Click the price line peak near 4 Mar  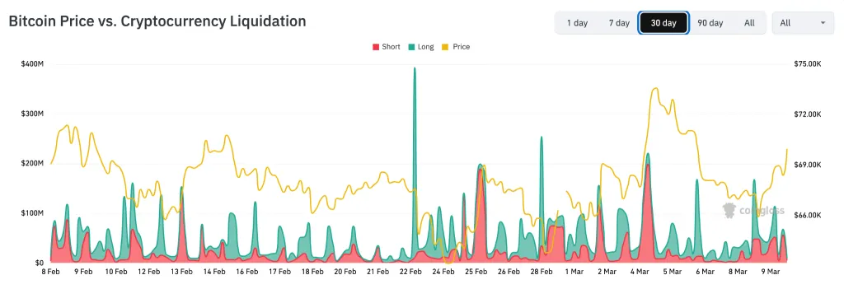(x=655, y=89)
